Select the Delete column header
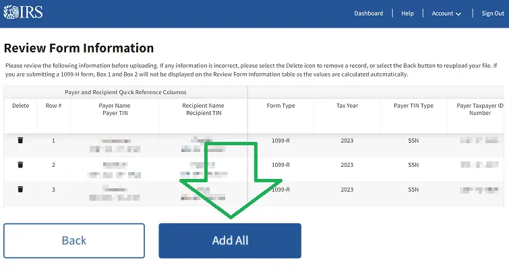 click(20, 106)
